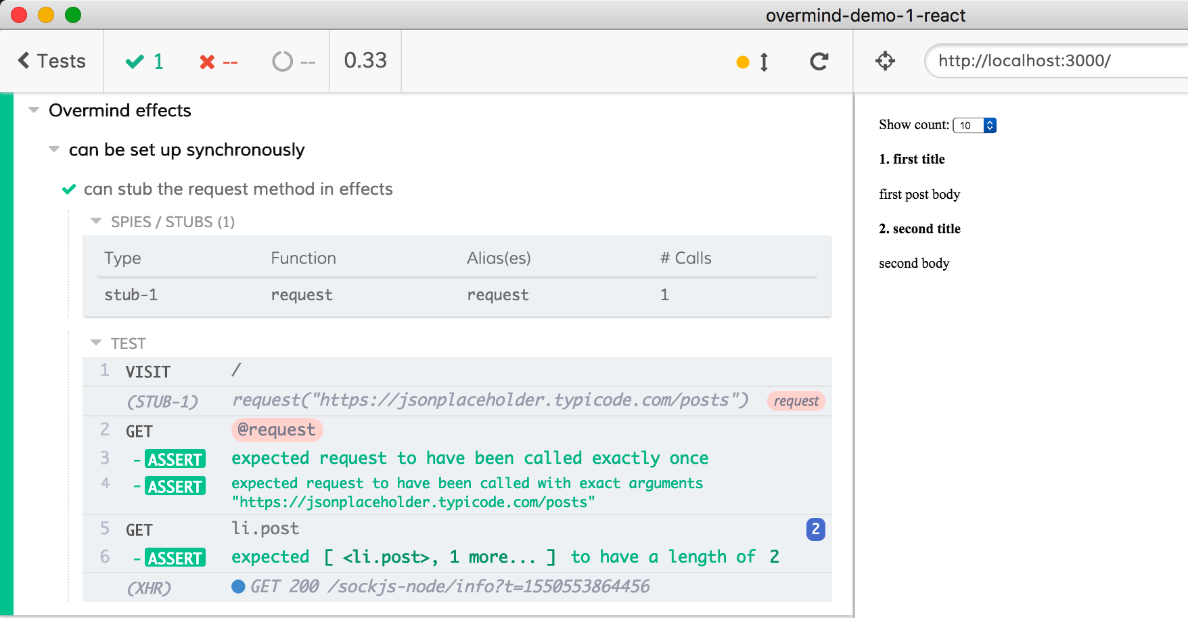The height and width of the screenshot is (618, 1188).
Task: Toggle the auto-scrolling arrow icon
Action: [x=764, y=62]
